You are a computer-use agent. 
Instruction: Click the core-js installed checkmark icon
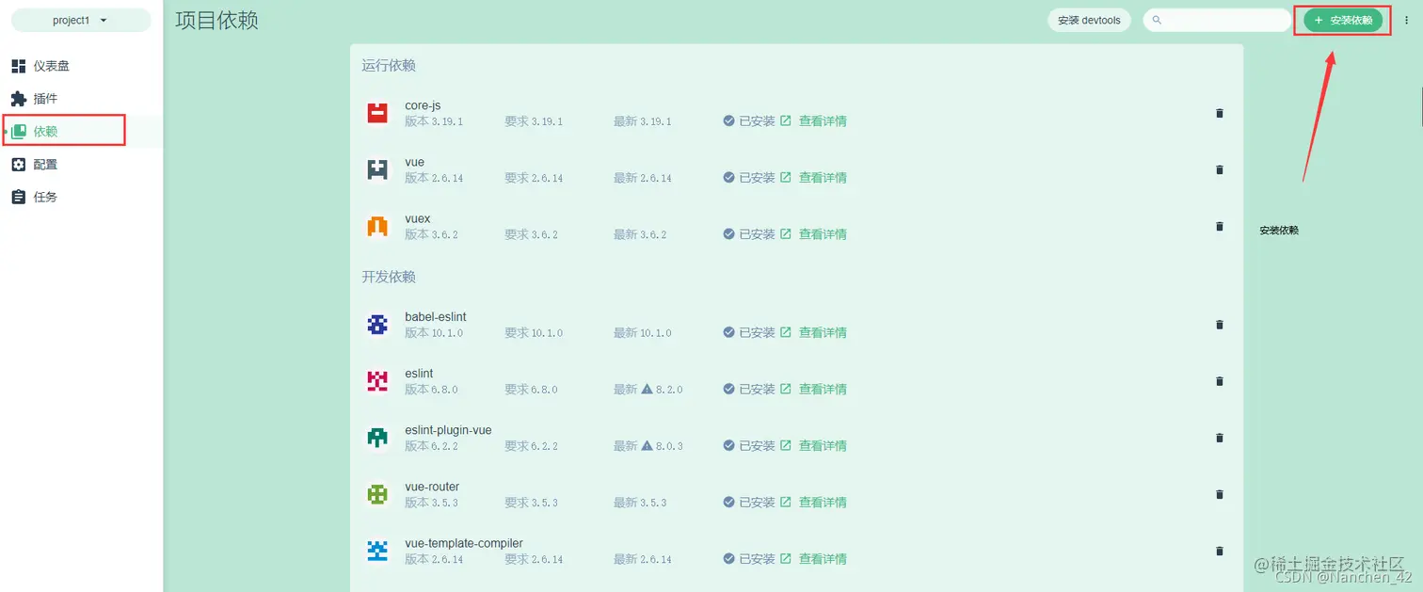(x=728, y=121)
